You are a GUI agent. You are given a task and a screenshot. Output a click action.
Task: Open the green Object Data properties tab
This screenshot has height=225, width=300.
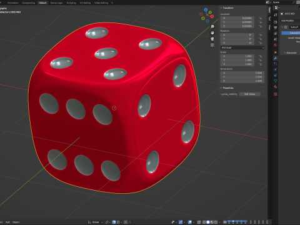pyautogui.click(x=276, y=81)
